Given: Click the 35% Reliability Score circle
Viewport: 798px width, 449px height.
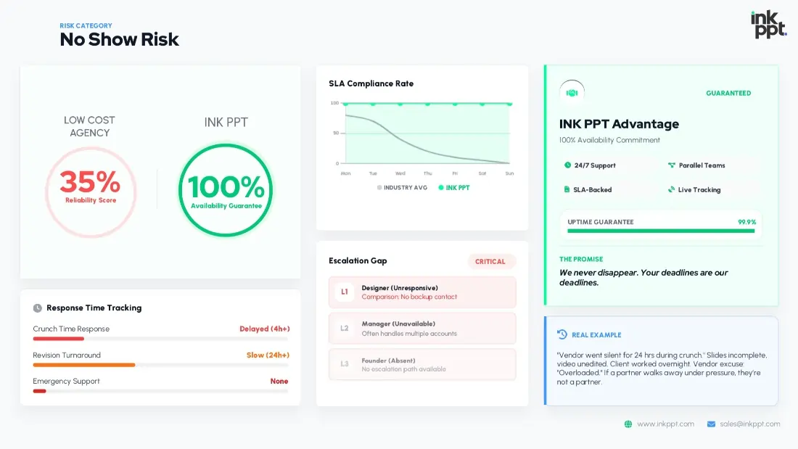Looking at the screenshot, I should coord(91,192).
